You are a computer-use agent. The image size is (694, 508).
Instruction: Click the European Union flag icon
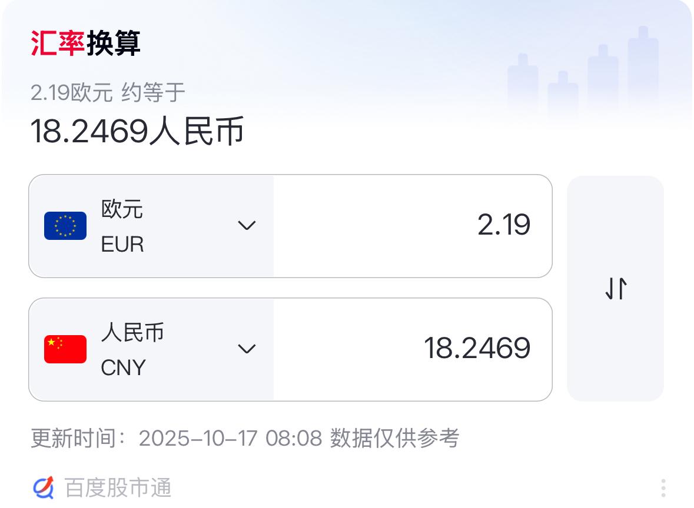click(x=65, y=226)
